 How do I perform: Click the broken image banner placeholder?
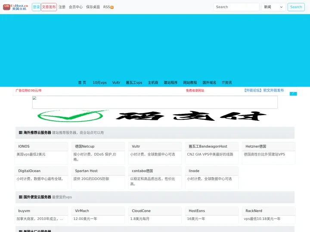coord(155,102)
